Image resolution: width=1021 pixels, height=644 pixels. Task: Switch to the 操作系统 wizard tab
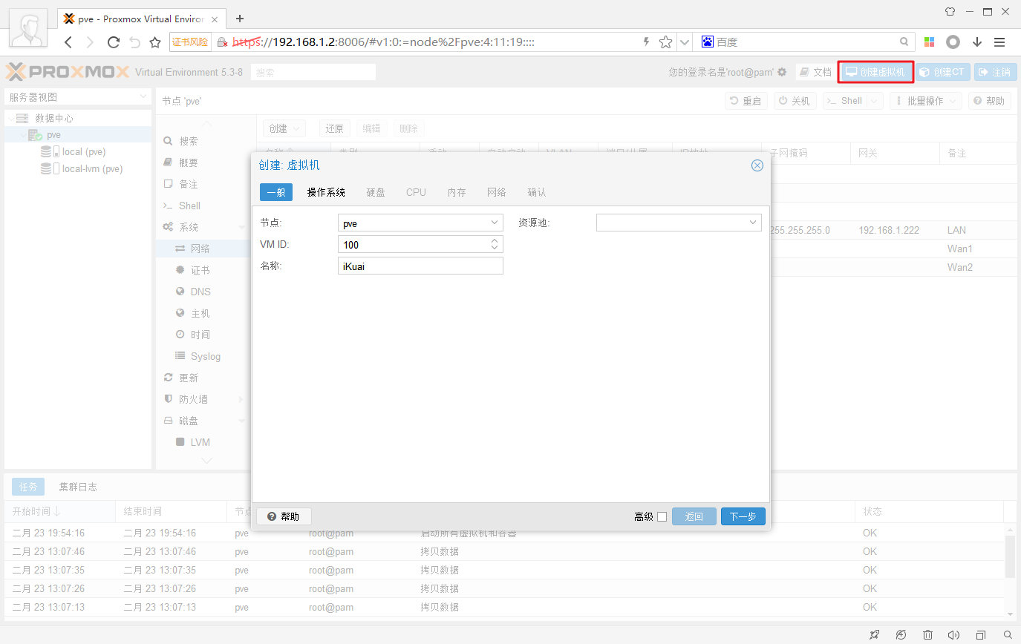point(326,192)
